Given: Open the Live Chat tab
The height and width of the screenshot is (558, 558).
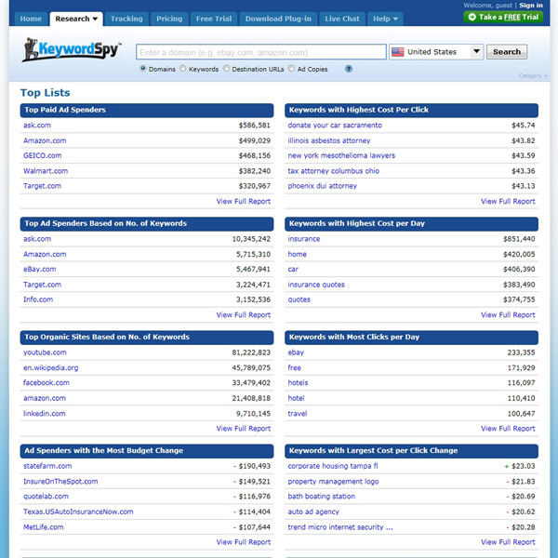Looking at the screenshot, I should (x=342, y=19).
